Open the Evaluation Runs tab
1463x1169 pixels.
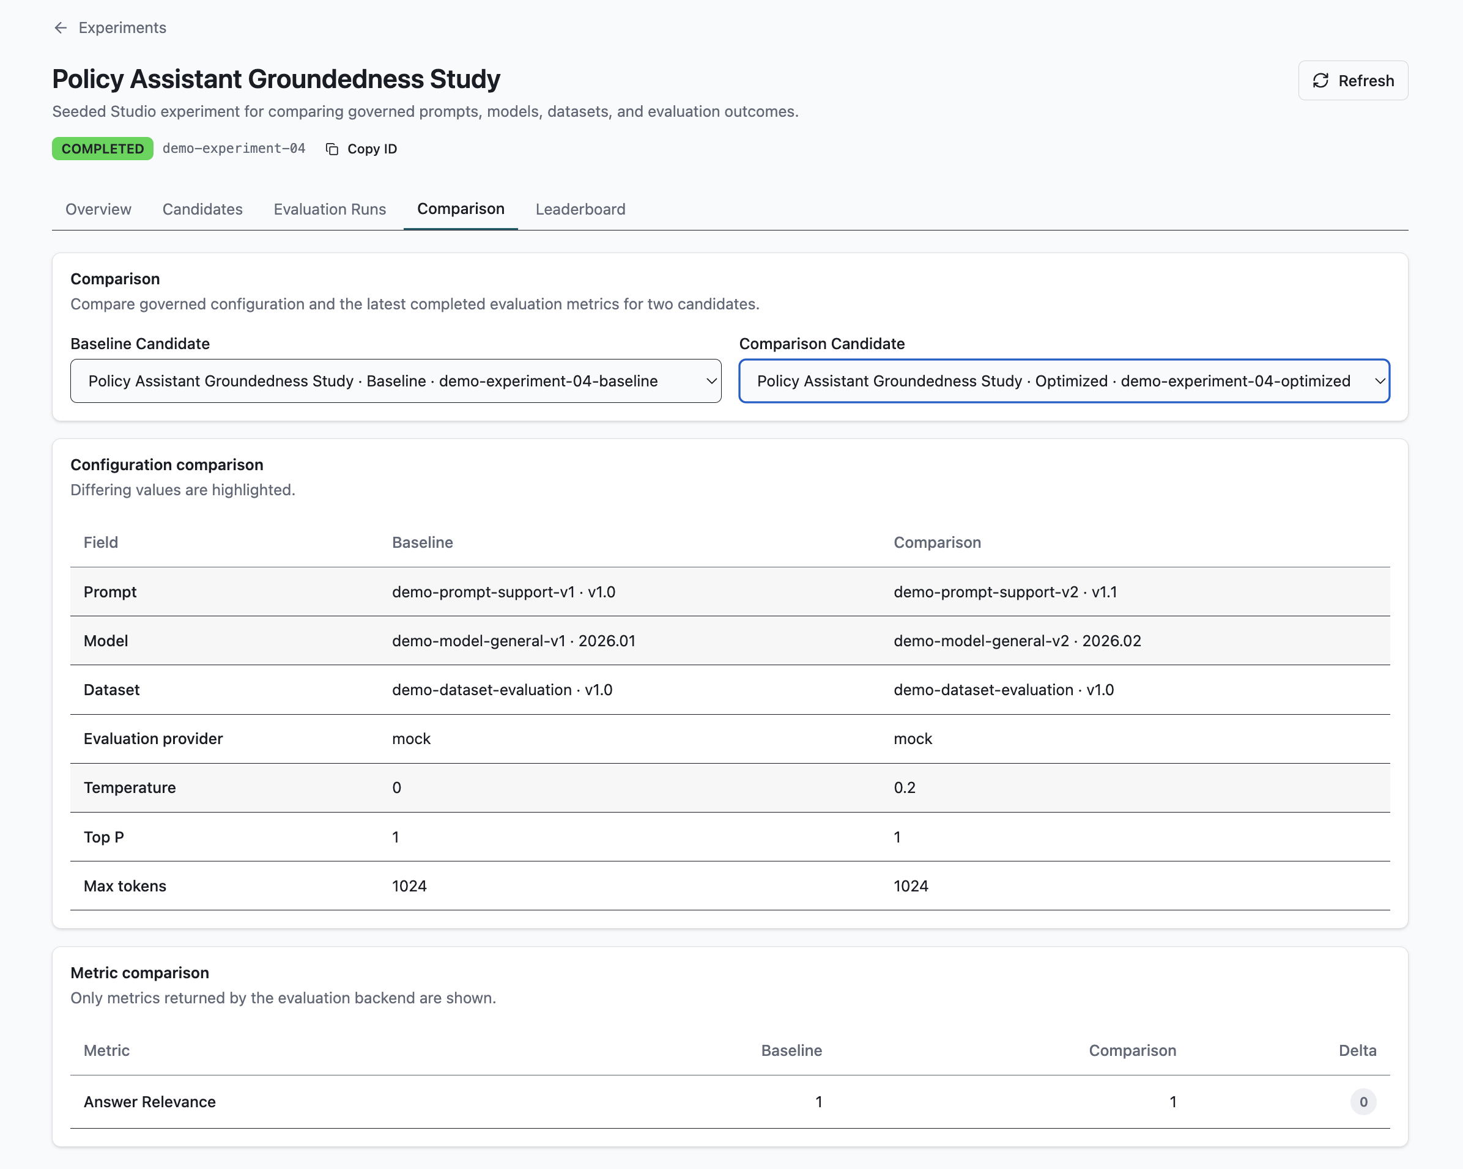pyautogui.click(x=330, y=209)
